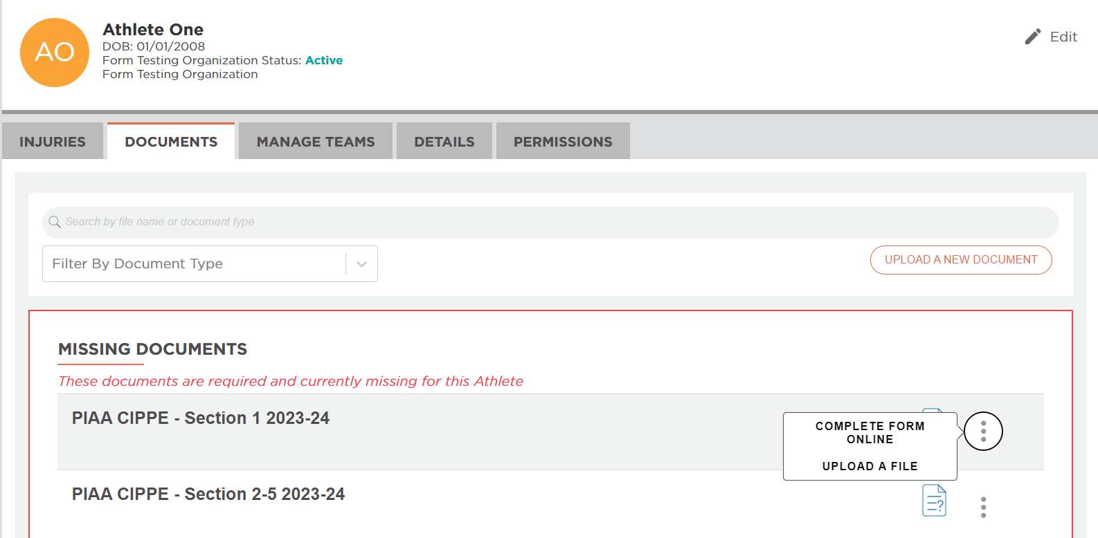Screen dimensions: 1098x538
Task: Click the Missing Documents heading
Action: coord(152,349)
